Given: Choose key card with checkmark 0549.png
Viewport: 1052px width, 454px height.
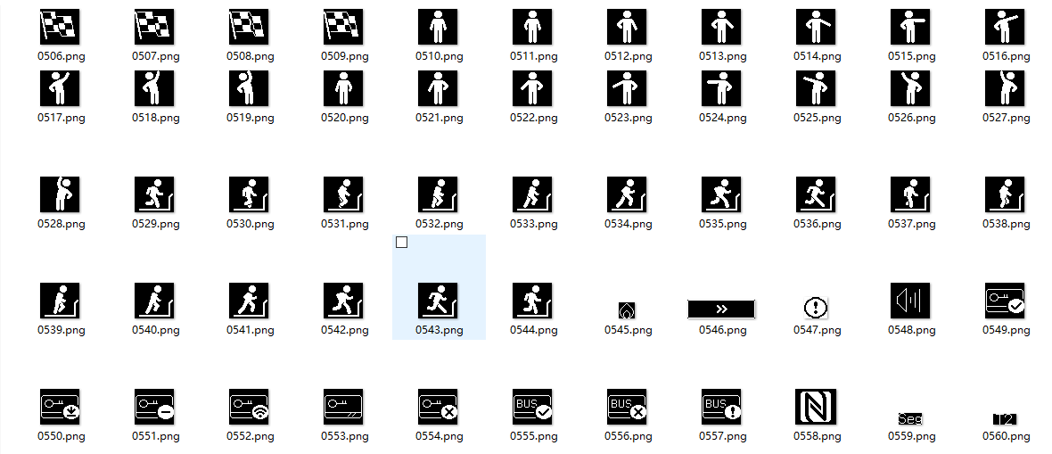Looking at the screenshot, I should coord(1005,301).
